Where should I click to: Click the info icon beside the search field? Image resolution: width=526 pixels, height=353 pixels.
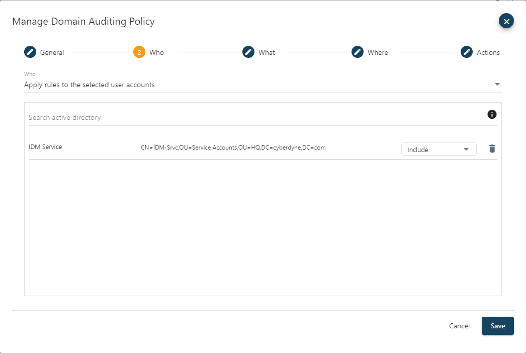[x=492, y=114]
